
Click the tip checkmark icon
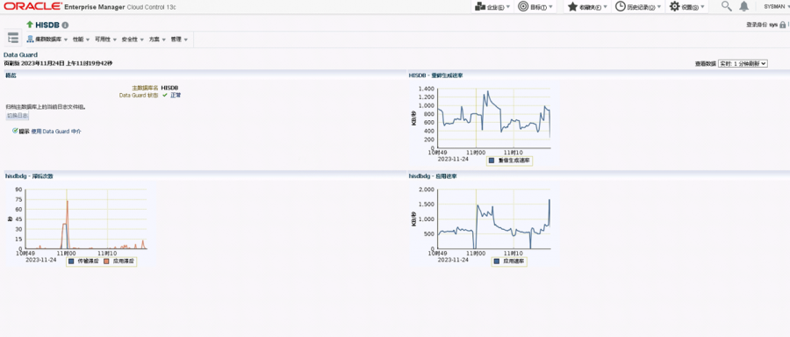(15, 131)
